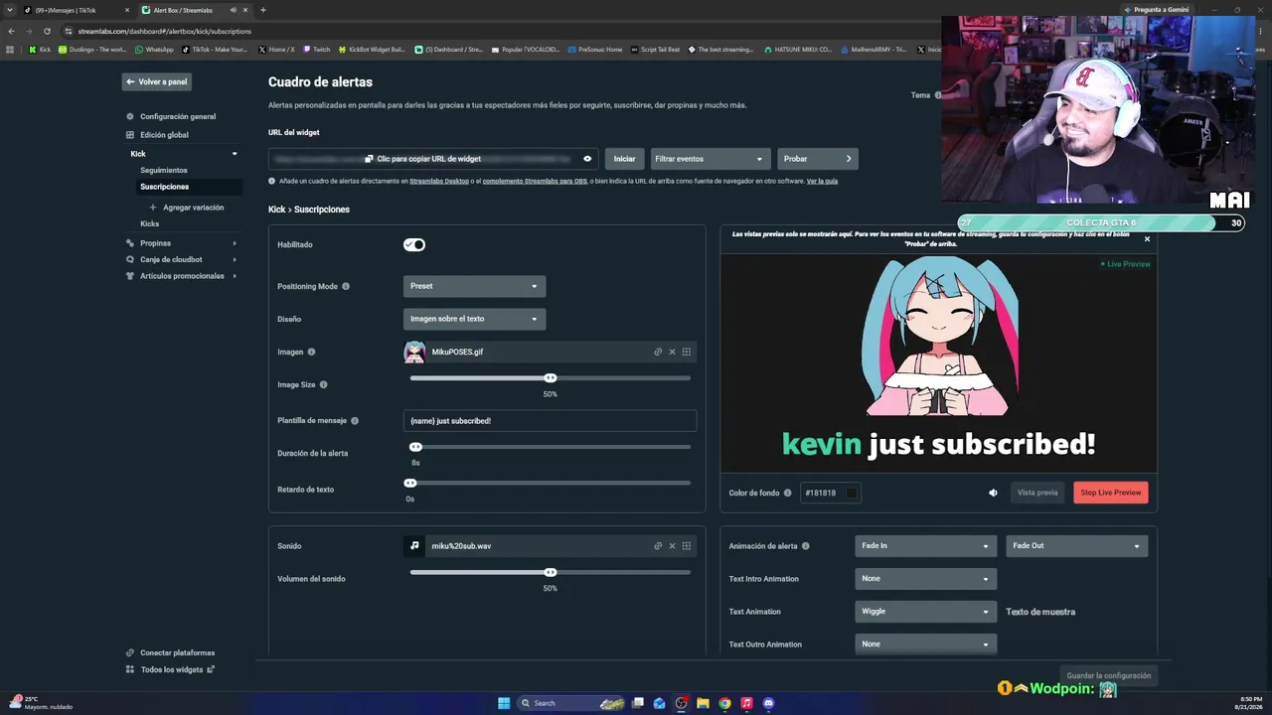Screen dimensions: 1272x715
Task: Click info icon next to Color de fondo
Action: point(787,493)
